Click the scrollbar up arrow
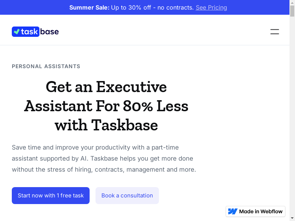295x221 pixels. pos(292,3)
